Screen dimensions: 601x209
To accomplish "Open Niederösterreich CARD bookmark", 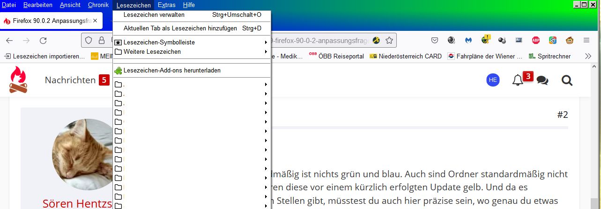I will point(405,56).
